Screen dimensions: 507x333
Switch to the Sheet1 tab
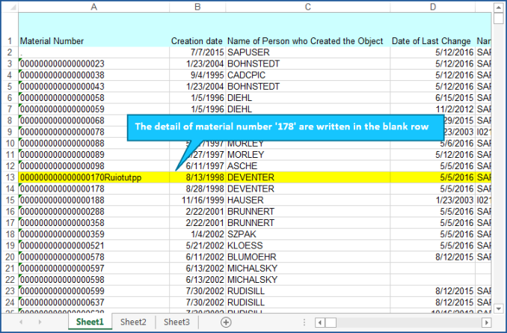(x=90, y=322)
